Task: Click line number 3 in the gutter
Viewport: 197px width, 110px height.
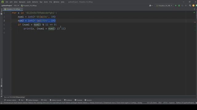Action: [x=4, y=21]
